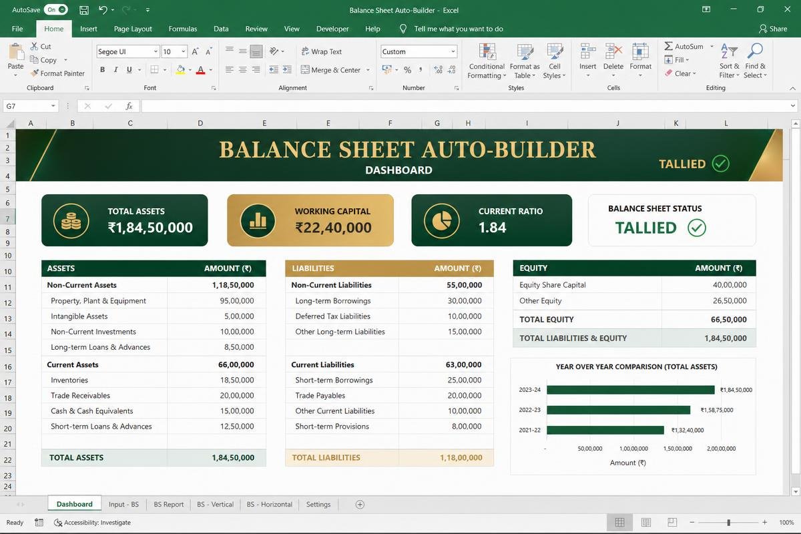Open the BS - Vertical sheet tab

[x=215, y=505]
